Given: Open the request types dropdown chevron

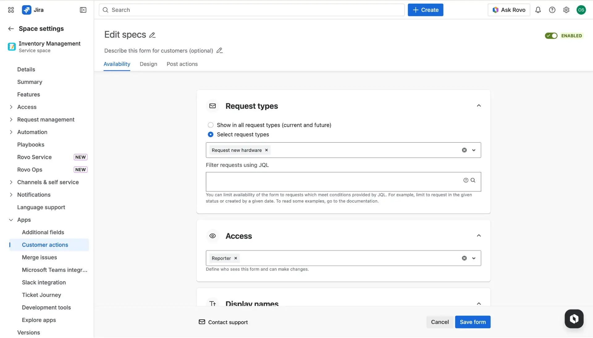Looking at the screenshot, I should coord(473,150).
